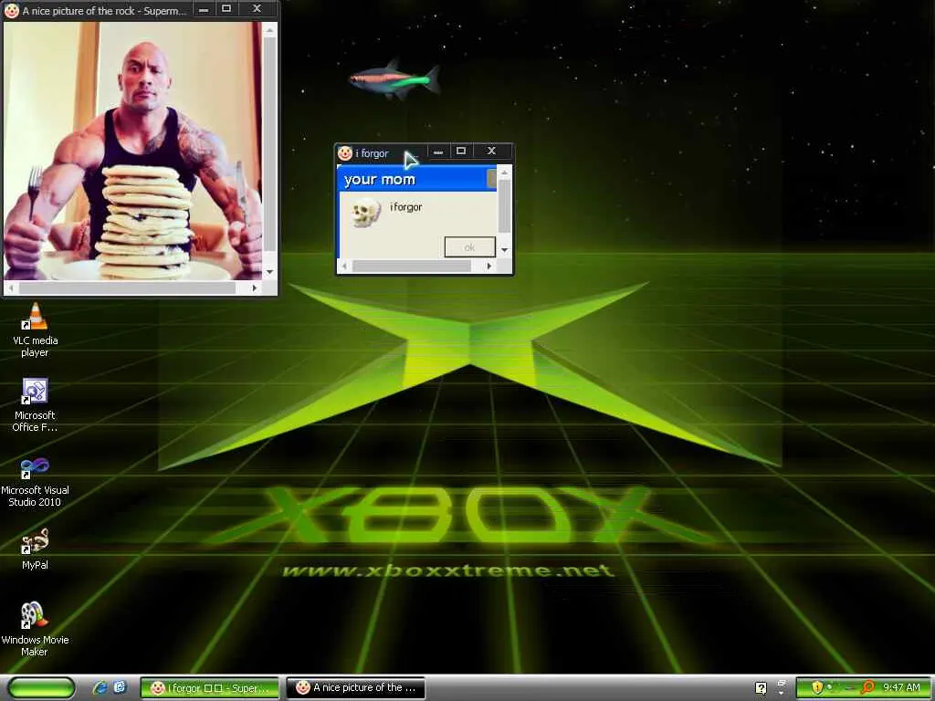The width and height of the screenshot is (935, 701).
Task: Click the help question mark tray icon
Action: 761,688
